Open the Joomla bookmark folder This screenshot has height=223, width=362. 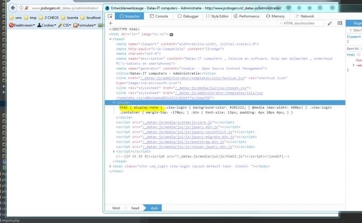click(70, 18)
